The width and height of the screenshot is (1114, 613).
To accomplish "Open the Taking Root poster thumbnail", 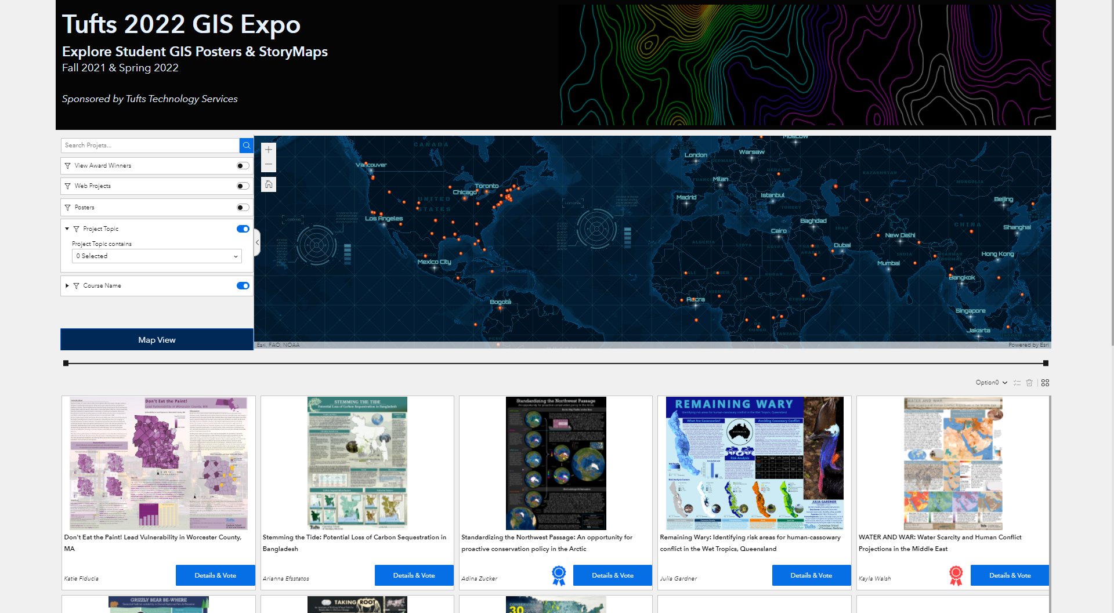I will pos(357,605).
